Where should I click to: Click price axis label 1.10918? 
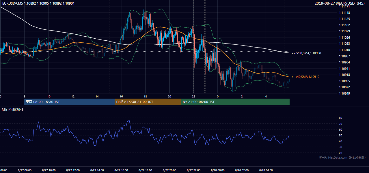(344, 75)
